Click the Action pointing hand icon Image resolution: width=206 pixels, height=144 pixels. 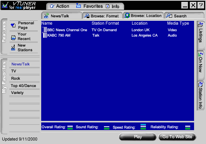52,6
